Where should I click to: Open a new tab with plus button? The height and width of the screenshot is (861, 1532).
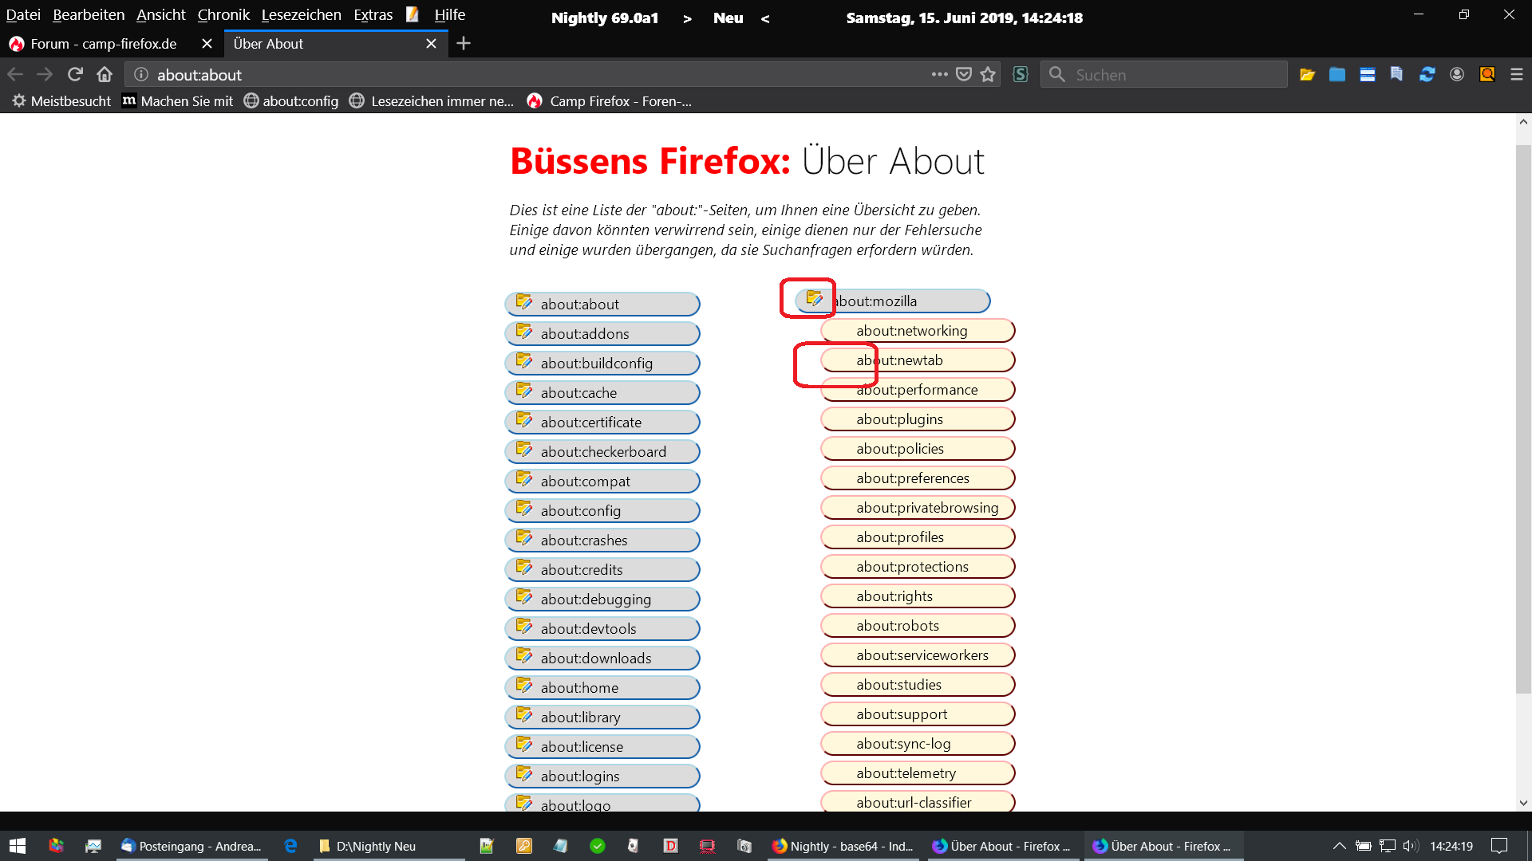464,44
